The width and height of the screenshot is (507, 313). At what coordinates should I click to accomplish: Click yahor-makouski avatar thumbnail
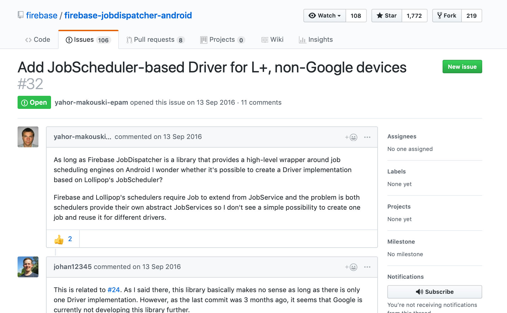28,137
